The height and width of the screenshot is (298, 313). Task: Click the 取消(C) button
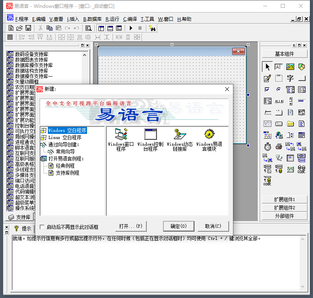pos(213,226)
